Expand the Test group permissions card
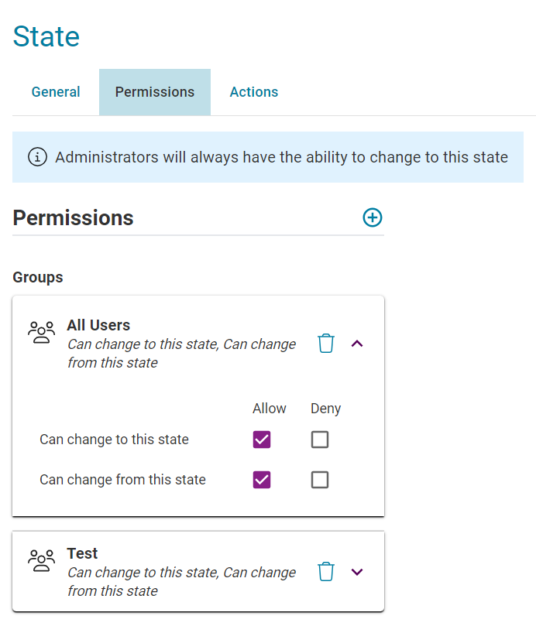536x633 pixels. click(x=357, y=572)
